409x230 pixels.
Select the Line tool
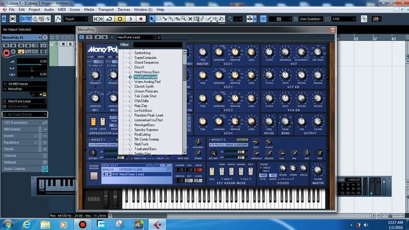tap(209, 19)
